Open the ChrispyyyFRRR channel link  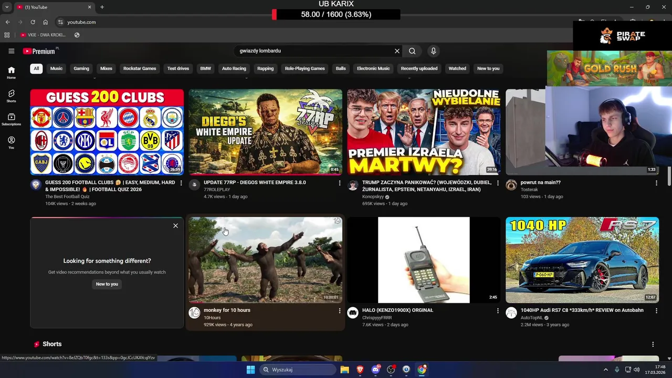(x=377, y=318)
